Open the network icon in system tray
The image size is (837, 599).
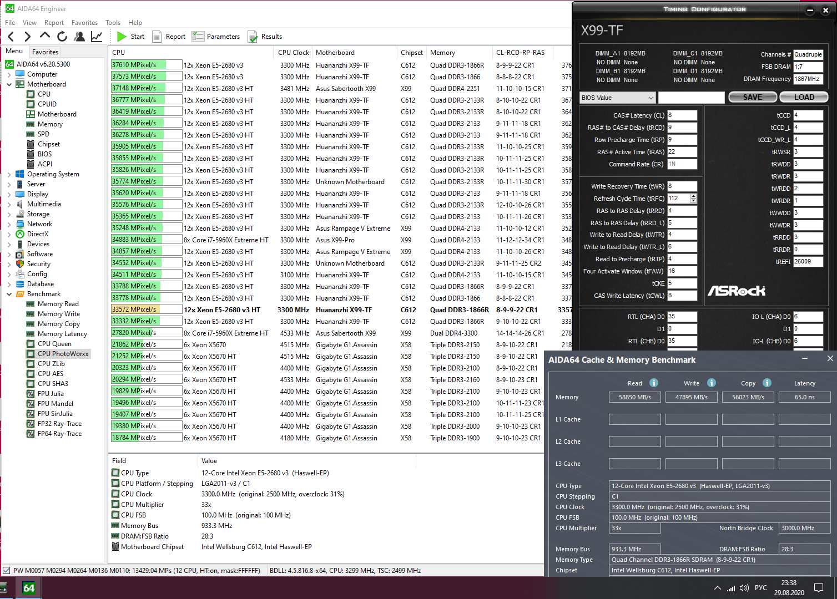click(x=731, y=588)
